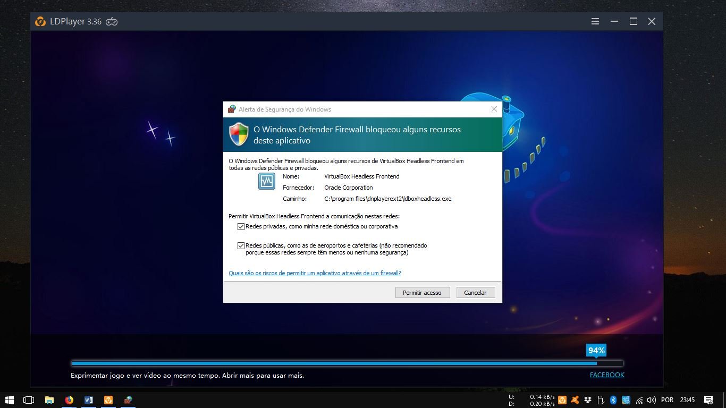The width and height of the screenshot is (726, 408).
Task: Switch the POR input language indicator
Action: click(667, 399)
